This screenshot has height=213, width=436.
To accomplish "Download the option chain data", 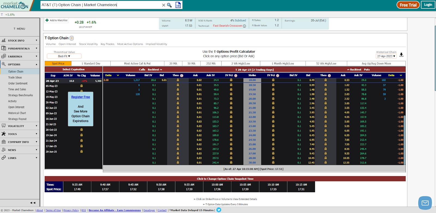I will click(x=401, y=55).
